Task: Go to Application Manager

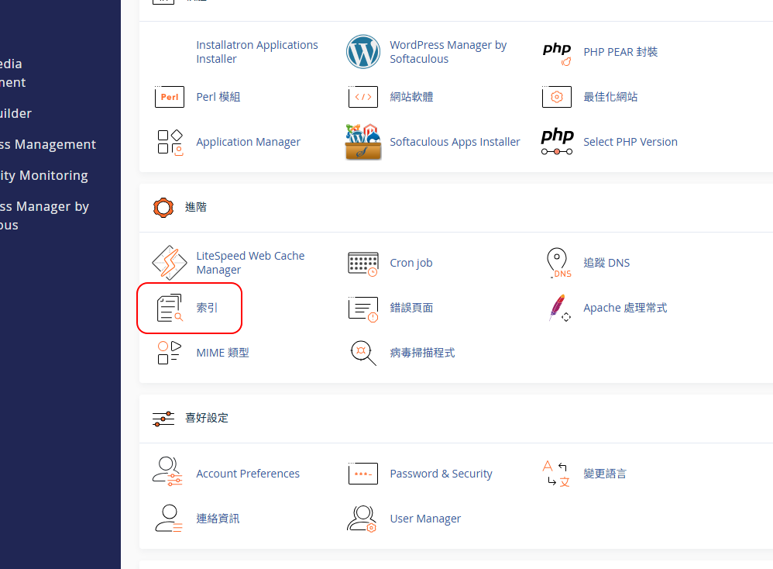Action: click(x=248, y=142)
